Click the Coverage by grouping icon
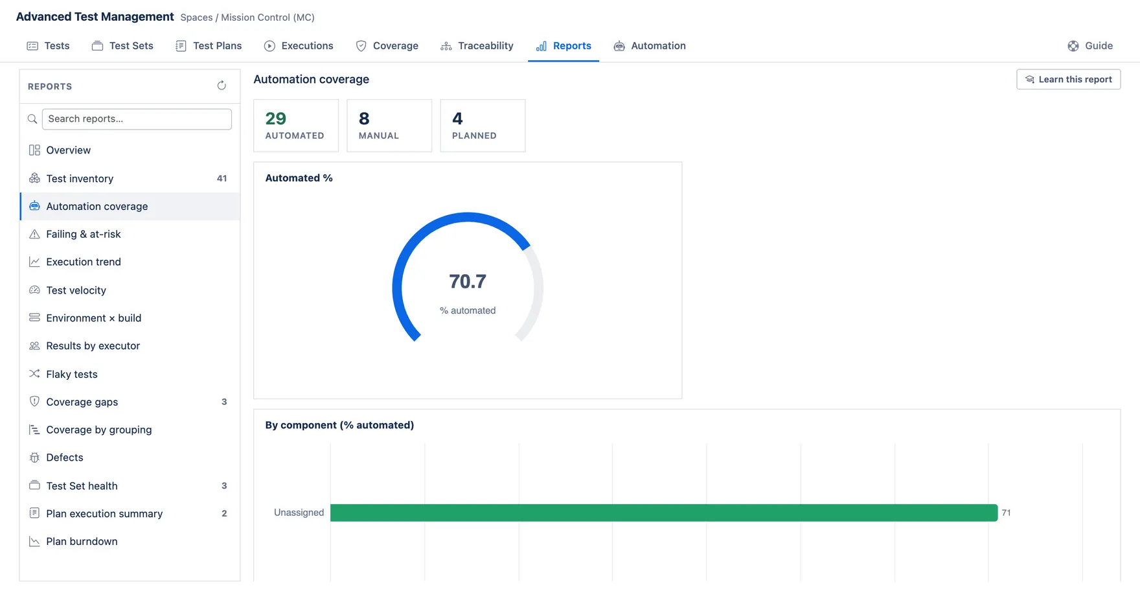The height and width of the screenshot is (591, 1140). tap(34, 430)
